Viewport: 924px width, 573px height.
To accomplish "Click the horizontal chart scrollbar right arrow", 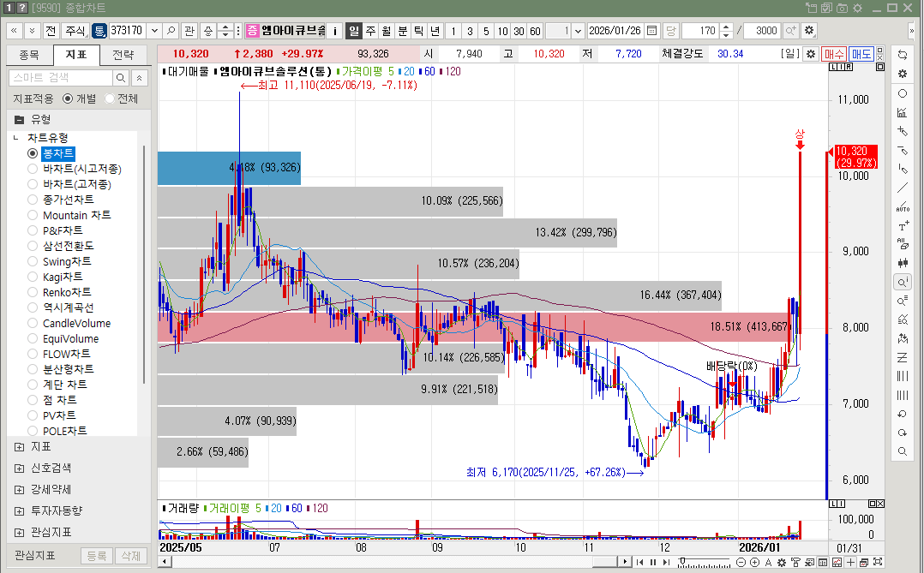I will [625, 562].
